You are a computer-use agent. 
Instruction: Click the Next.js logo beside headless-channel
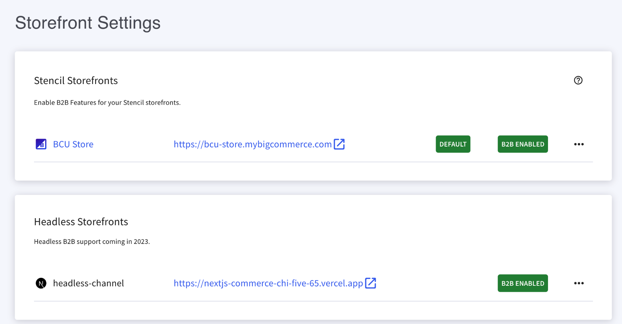(x=41, y=283)
